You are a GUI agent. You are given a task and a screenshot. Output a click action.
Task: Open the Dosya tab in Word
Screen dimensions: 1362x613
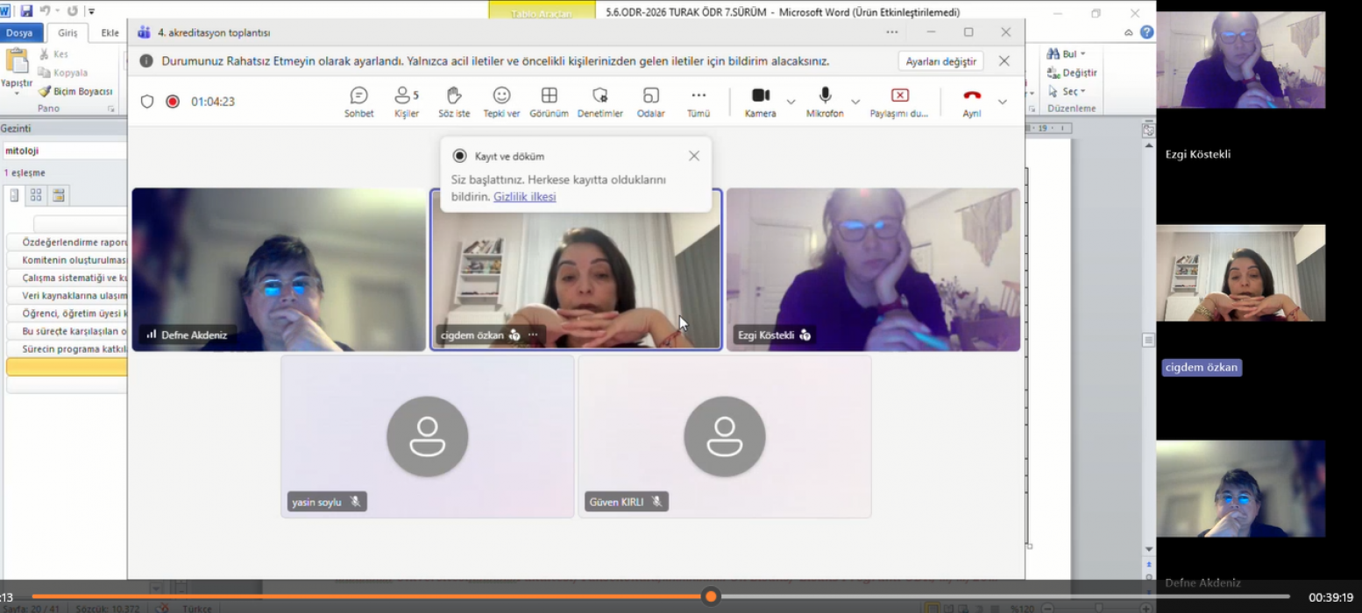[x=19, y=33]
